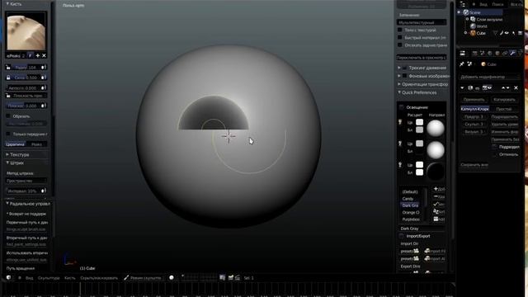Select the Peaks direction toggle
528x297 pixels.
[x=36, y=144]
